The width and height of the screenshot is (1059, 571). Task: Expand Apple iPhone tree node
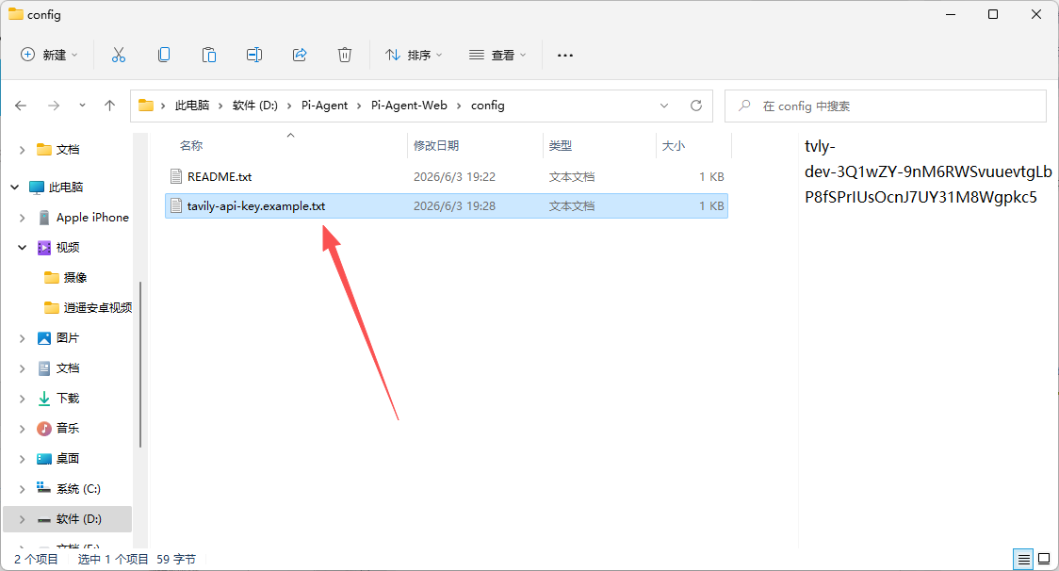[23, 218]
